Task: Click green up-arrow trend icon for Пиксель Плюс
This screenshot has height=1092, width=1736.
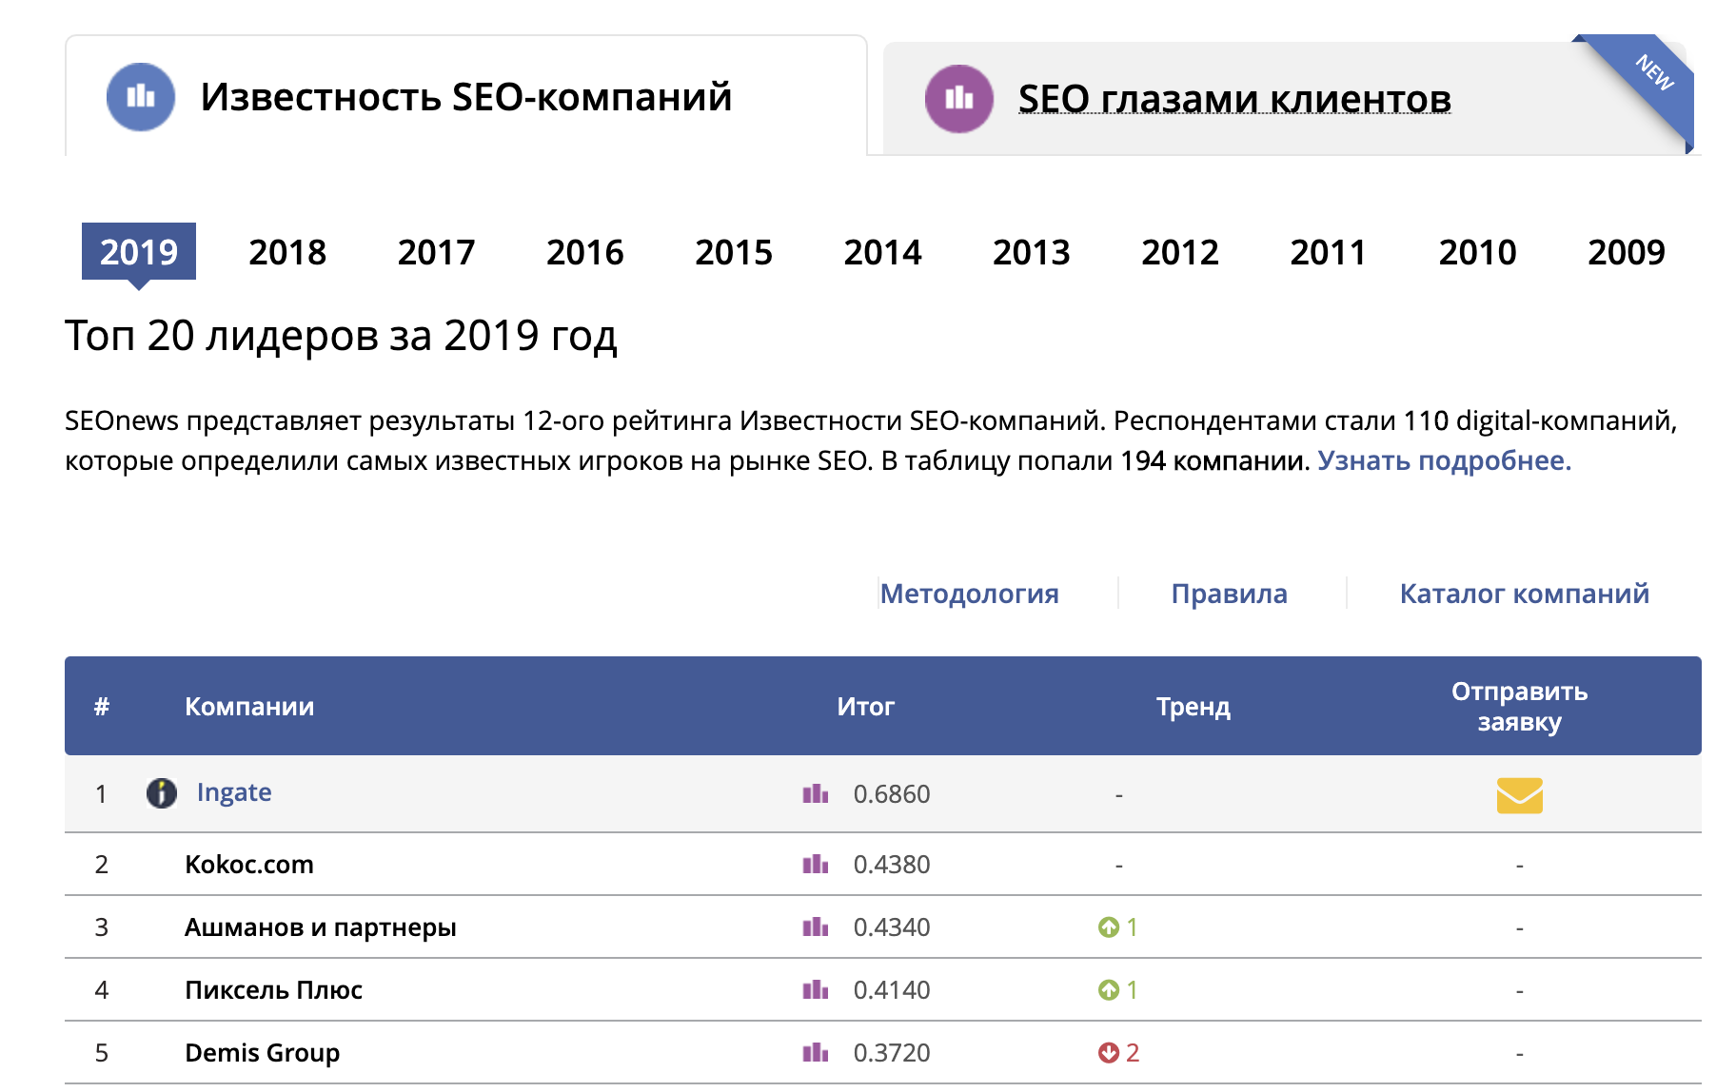Action: pos(1109,989)
